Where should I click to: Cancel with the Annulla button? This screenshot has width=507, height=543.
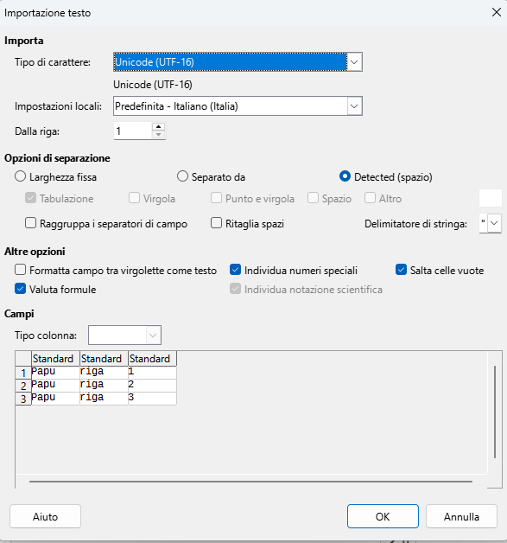(x=461, y=516)
